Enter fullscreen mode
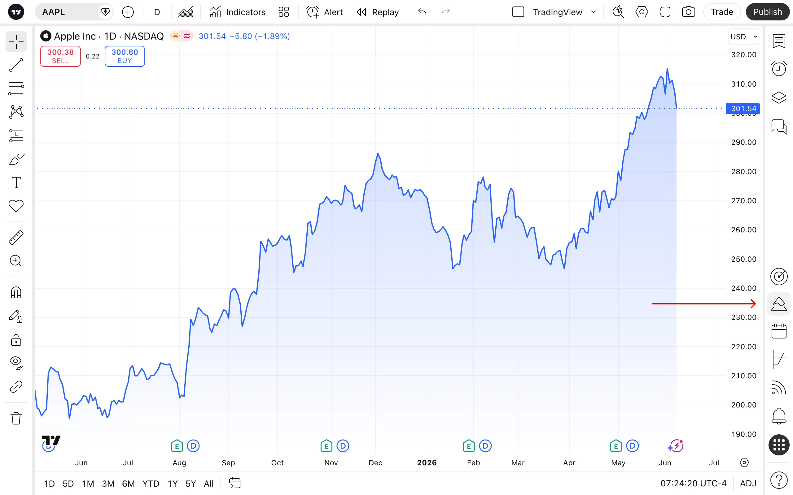The height and width of the screenshot is (495, 793). pos(665,12)
